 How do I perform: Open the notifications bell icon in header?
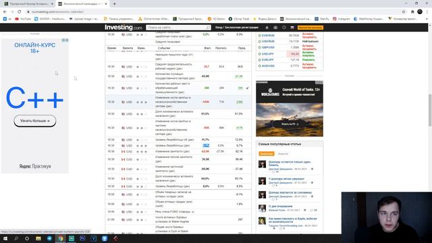(267, 28)
